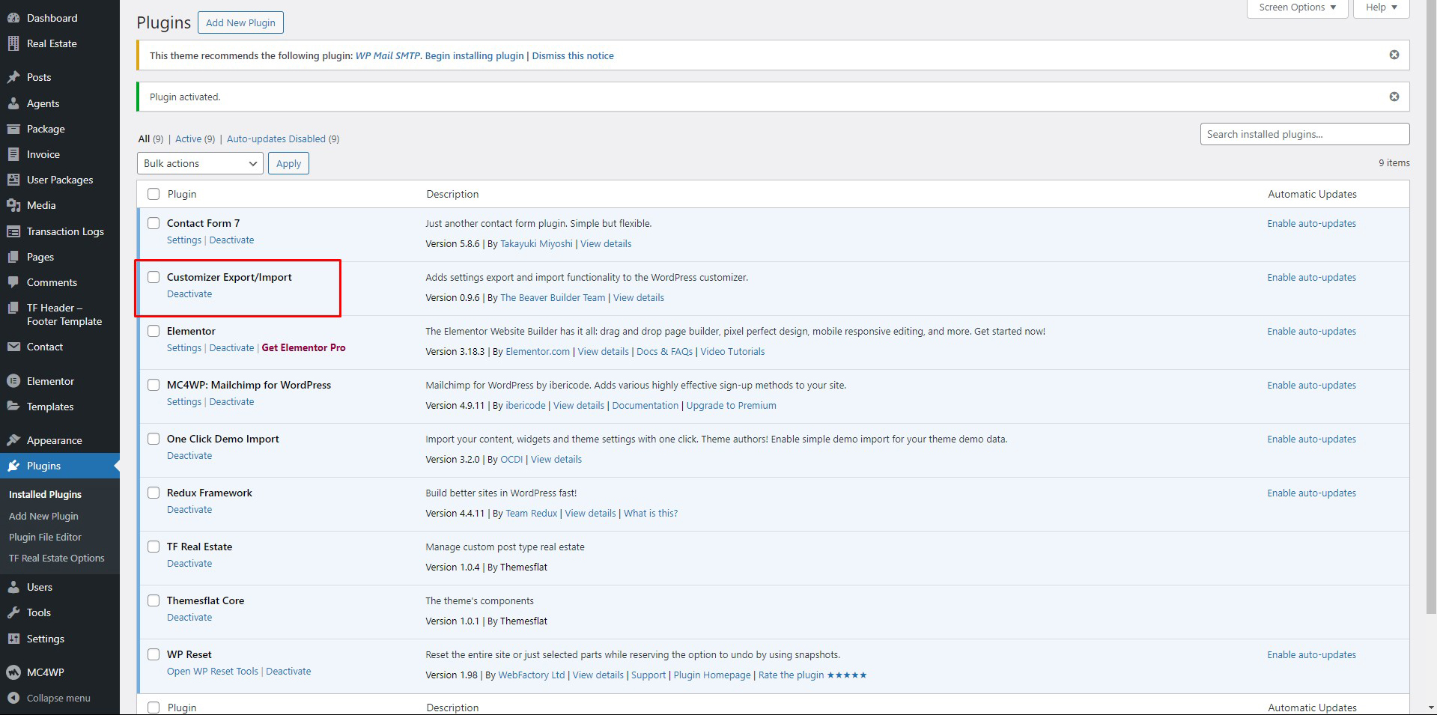Screen dimensions: 1437x715
Task: Click the Templates folder icon
Action: (13, 407)
